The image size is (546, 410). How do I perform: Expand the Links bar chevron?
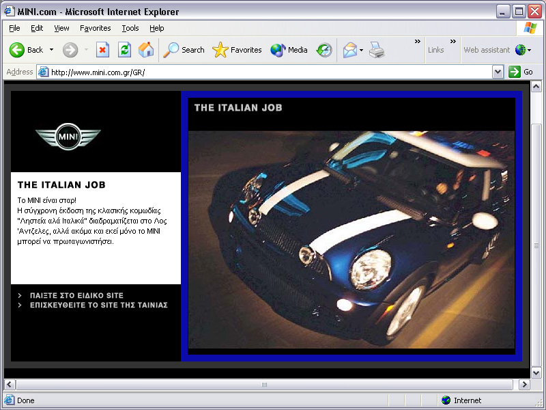point(453,42)
